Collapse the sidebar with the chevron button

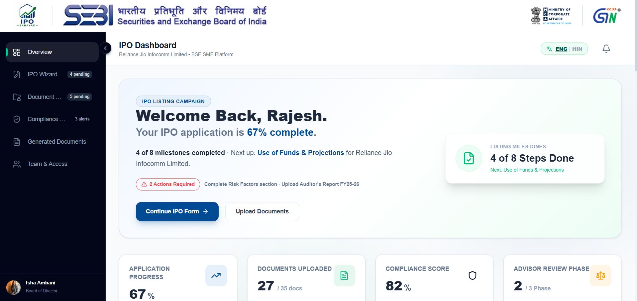[105, 48]
